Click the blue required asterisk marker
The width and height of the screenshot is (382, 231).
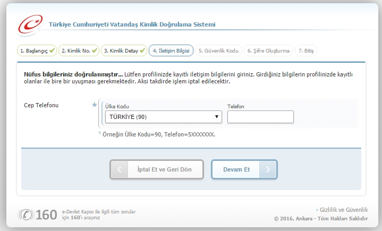coord(95,105)
